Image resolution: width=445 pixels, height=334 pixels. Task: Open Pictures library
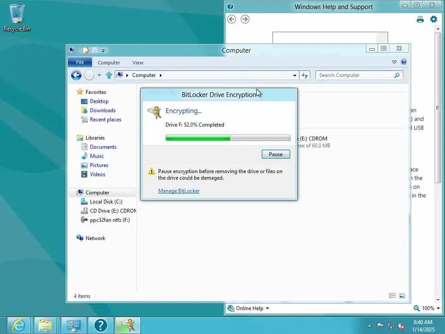(99, 165)
